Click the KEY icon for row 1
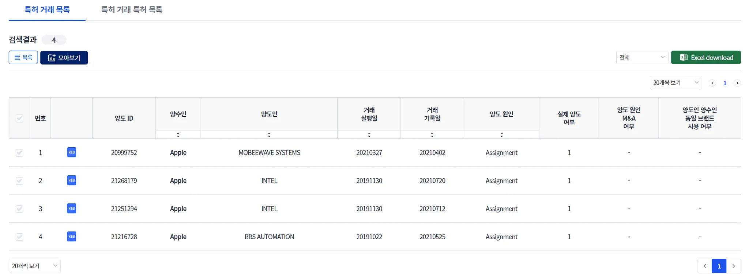749x280 pixels. (x=72, y=152)
